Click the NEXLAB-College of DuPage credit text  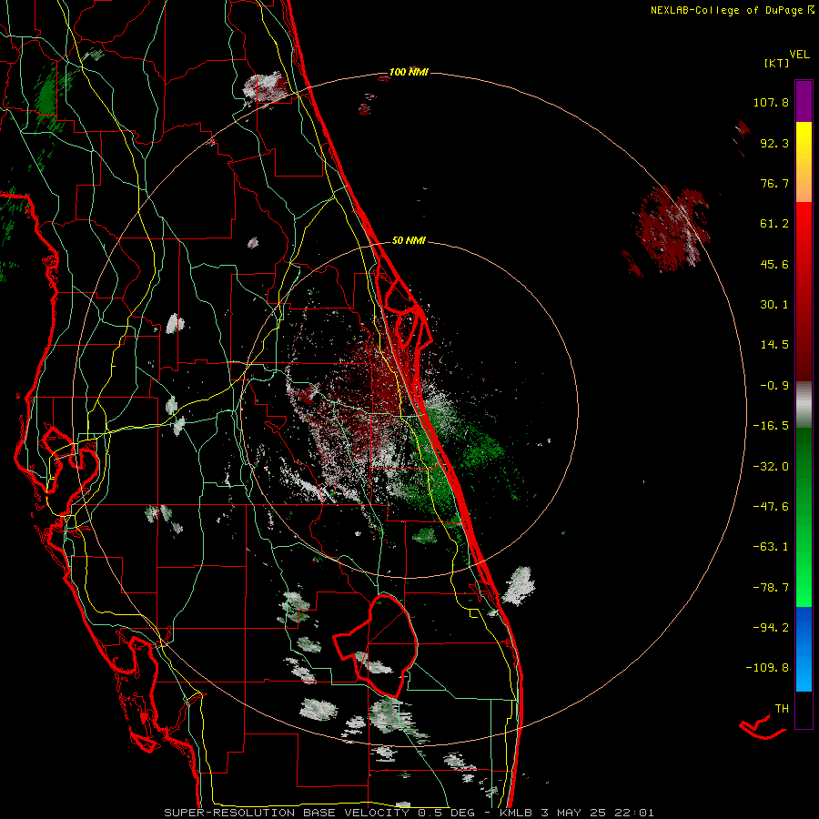[x=732, y=10]
